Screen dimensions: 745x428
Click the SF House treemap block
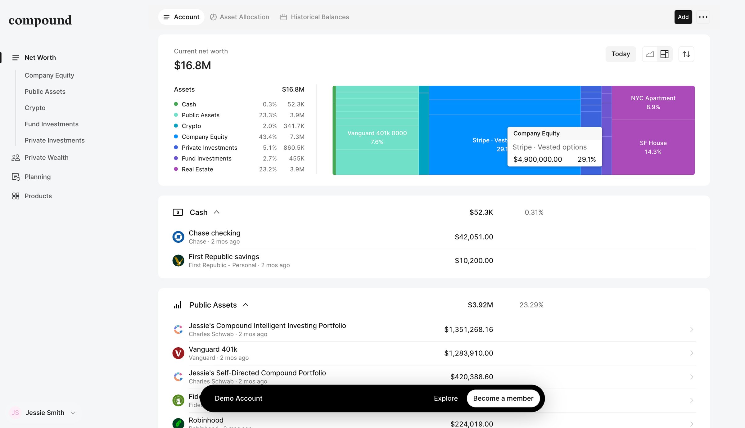click(653, 147)
